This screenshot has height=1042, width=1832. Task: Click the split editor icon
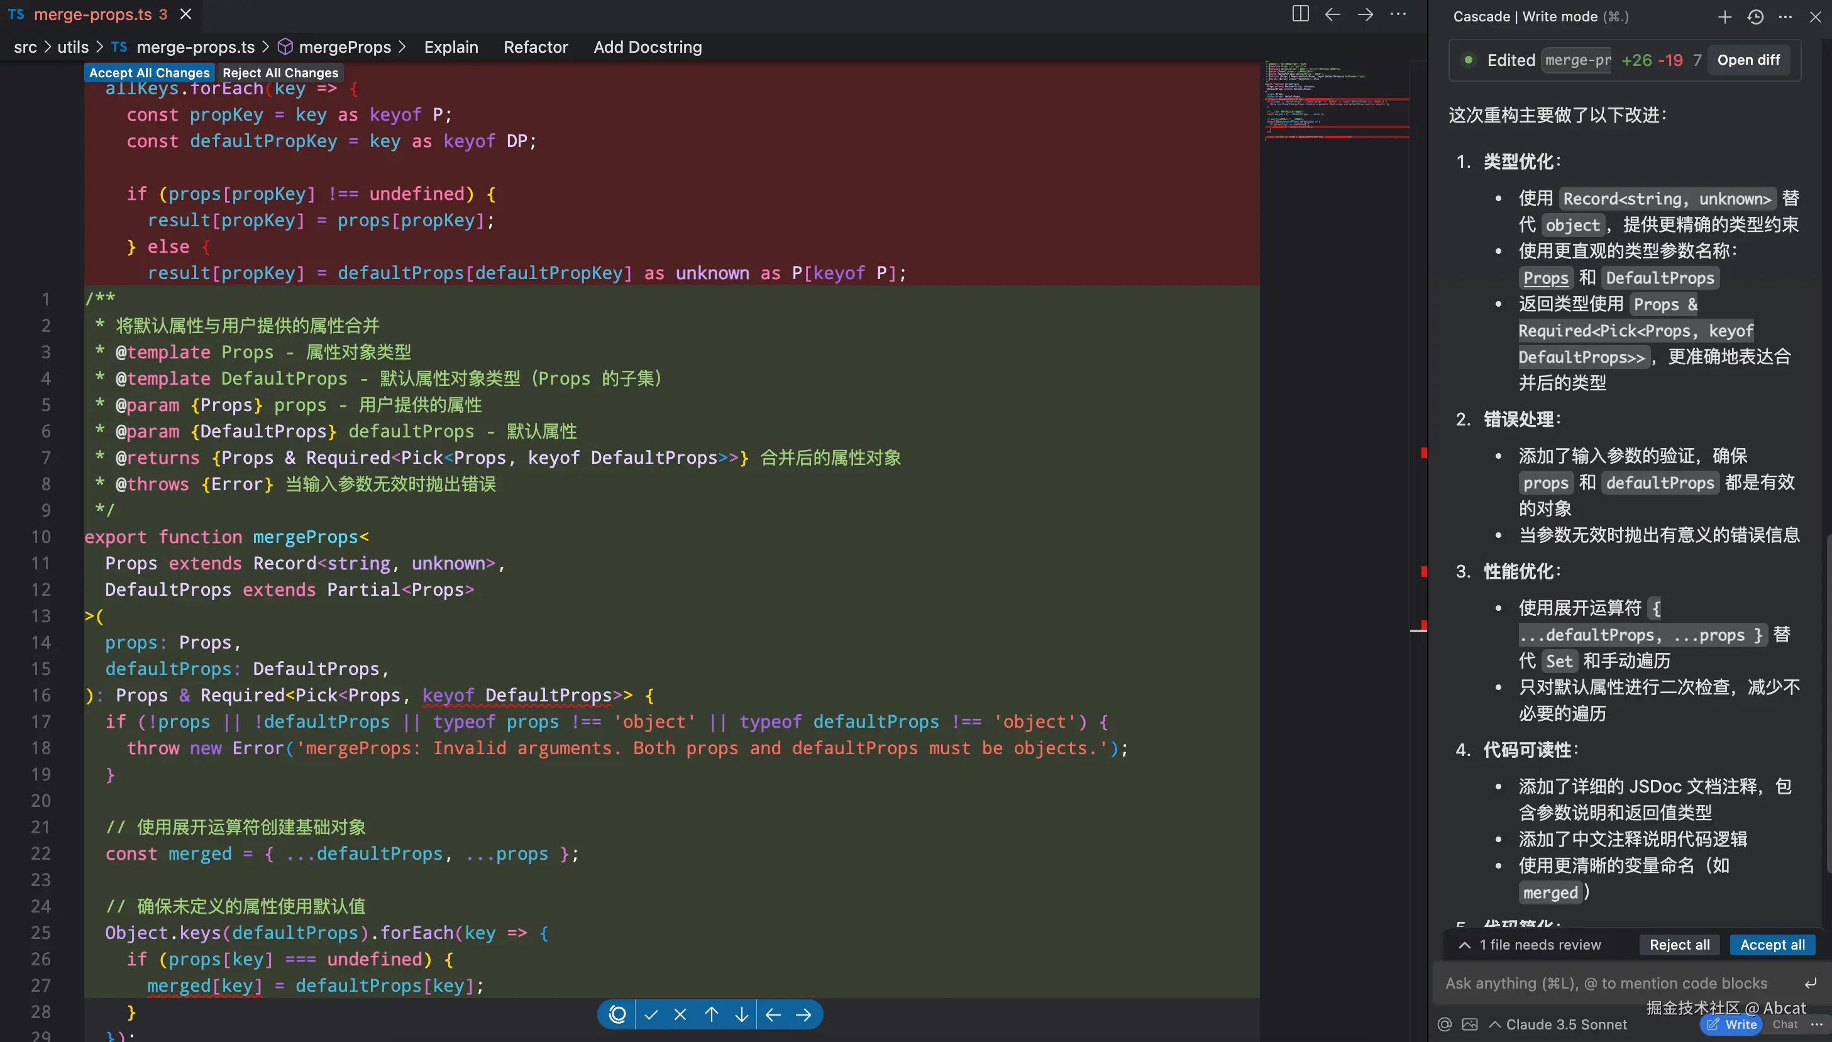(1300, 14)
